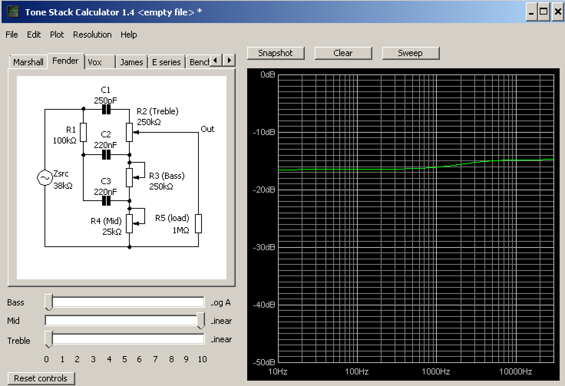
Task: Click the Tone Stack Calculator title bar icon
Action: tap(13, 12)
